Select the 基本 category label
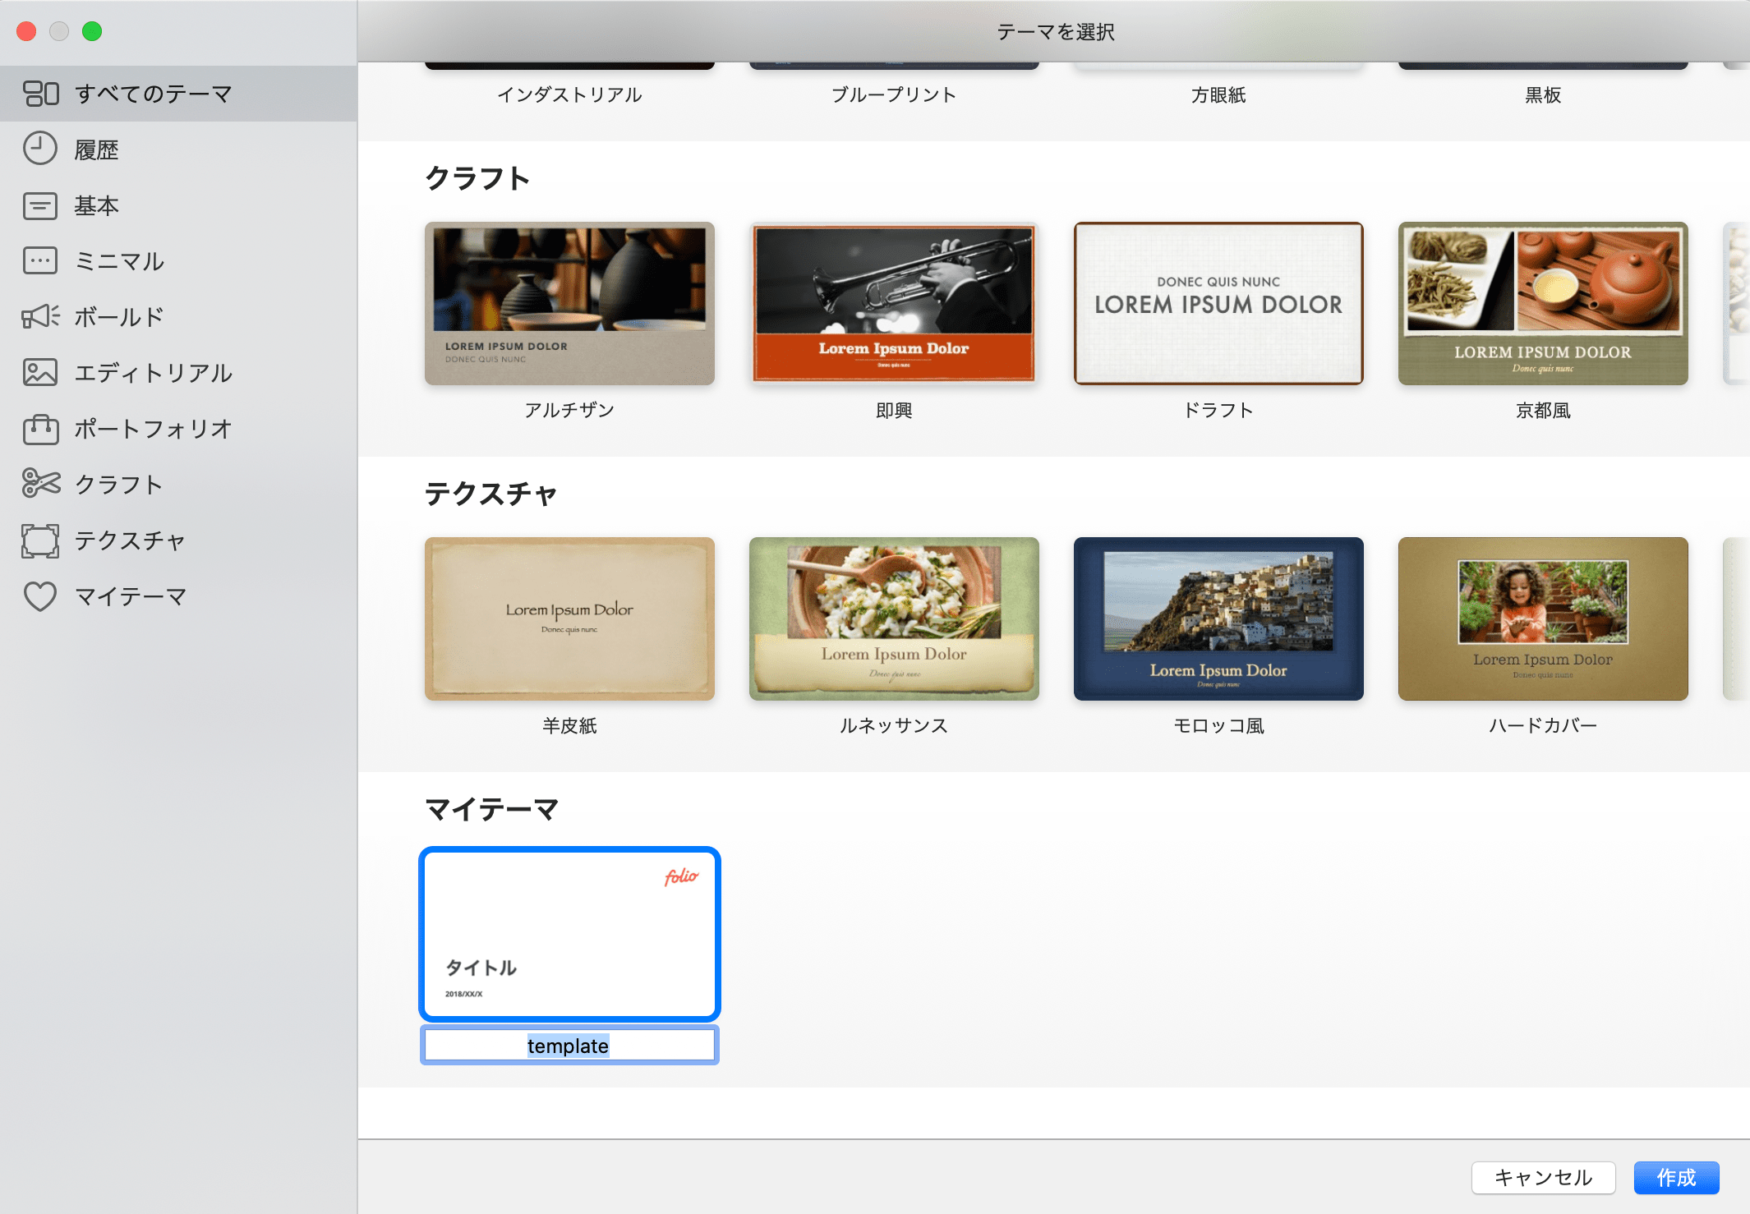Screen dimensions: 1750x1214 click(97, 205)
